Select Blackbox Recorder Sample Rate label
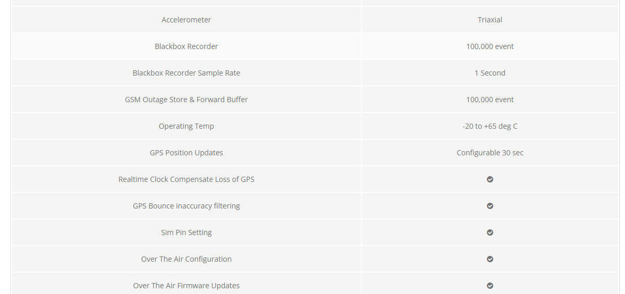Screen dimensions: 625x294 [186, 73]
